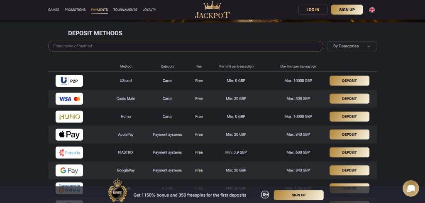Focus the method name search field

[x=185, y=46]
